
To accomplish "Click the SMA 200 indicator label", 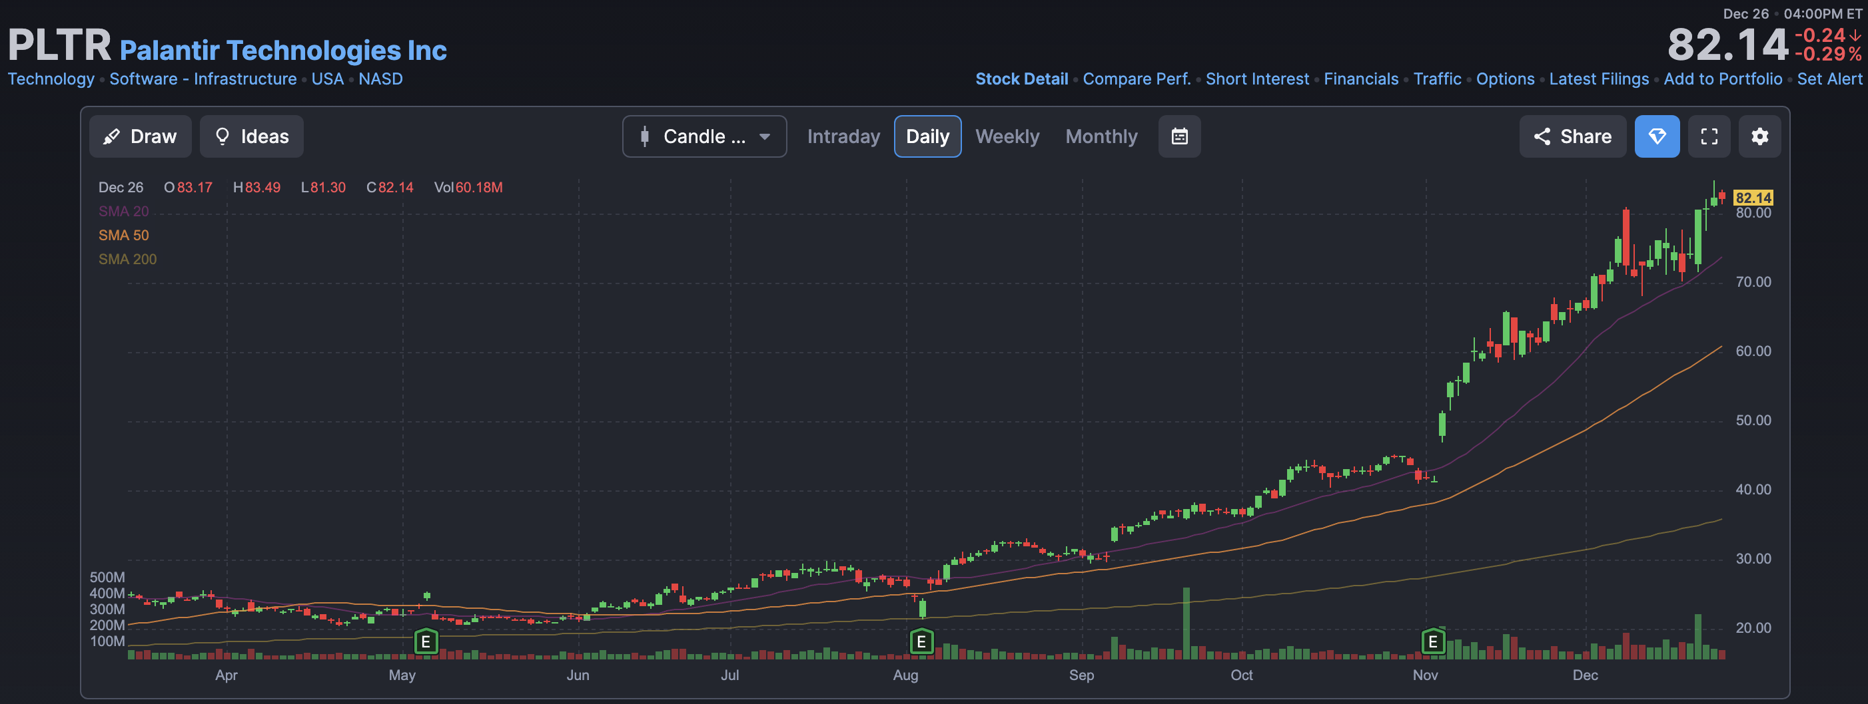I will point(128,260).
